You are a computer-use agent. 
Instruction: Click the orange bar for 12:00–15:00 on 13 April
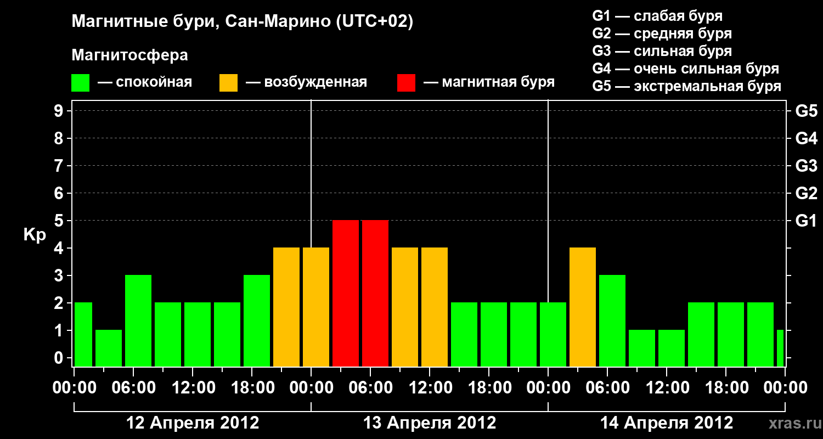pos(435,307)
